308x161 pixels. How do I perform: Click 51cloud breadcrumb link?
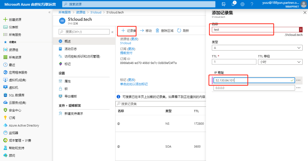tap(96, 12)
